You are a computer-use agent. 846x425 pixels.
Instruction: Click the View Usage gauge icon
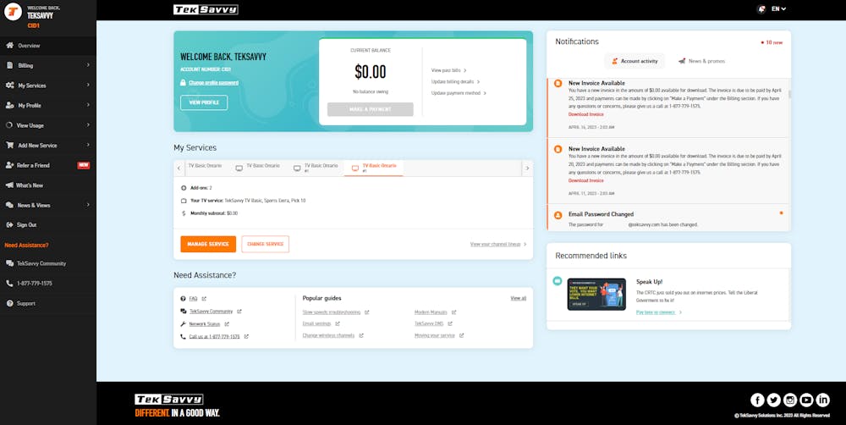(x=9, y=125)
